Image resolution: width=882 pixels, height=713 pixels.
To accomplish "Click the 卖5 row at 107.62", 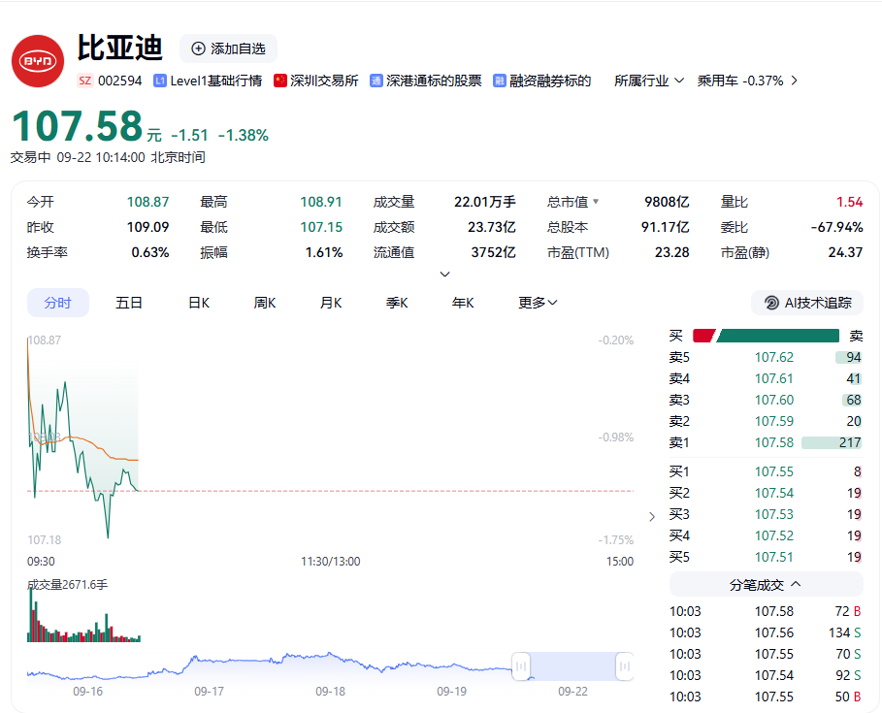I will point(765,357).
